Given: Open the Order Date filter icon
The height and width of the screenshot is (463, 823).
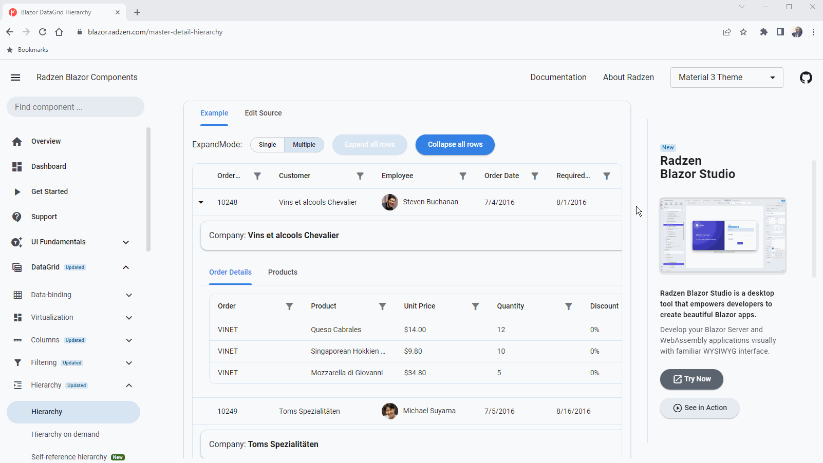Looking at the screenshot, I should pos(535,176).
